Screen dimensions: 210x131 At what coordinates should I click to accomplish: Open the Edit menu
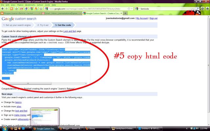(x=8, y=5)
